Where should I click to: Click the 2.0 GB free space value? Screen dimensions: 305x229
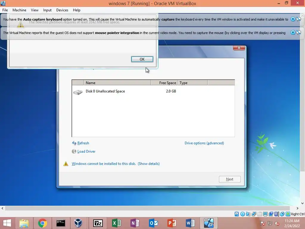click(x=171, y=91)
